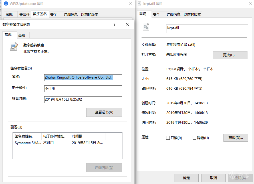This screenshot has width=254, height=184.
Task: Open the 详细信息 tab in WPSUpdate.exe properties
Action: pyautogui.click(x=71, y=14)
